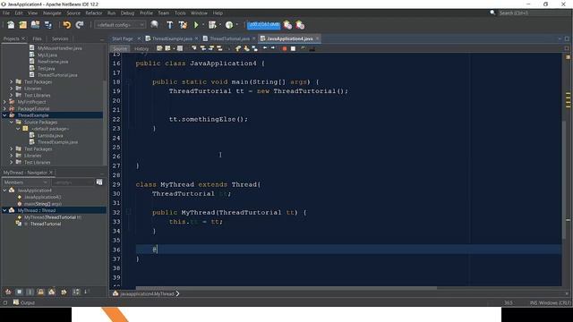Toggle Sort by Name in Navigator
573x322 pixels.
click(76, 292)
